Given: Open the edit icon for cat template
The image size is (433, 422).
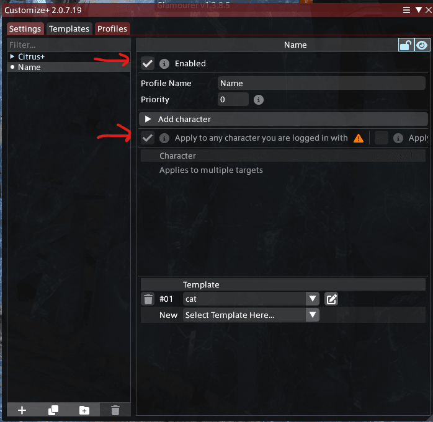Looking at the screenshot, I should pos(331,299).
